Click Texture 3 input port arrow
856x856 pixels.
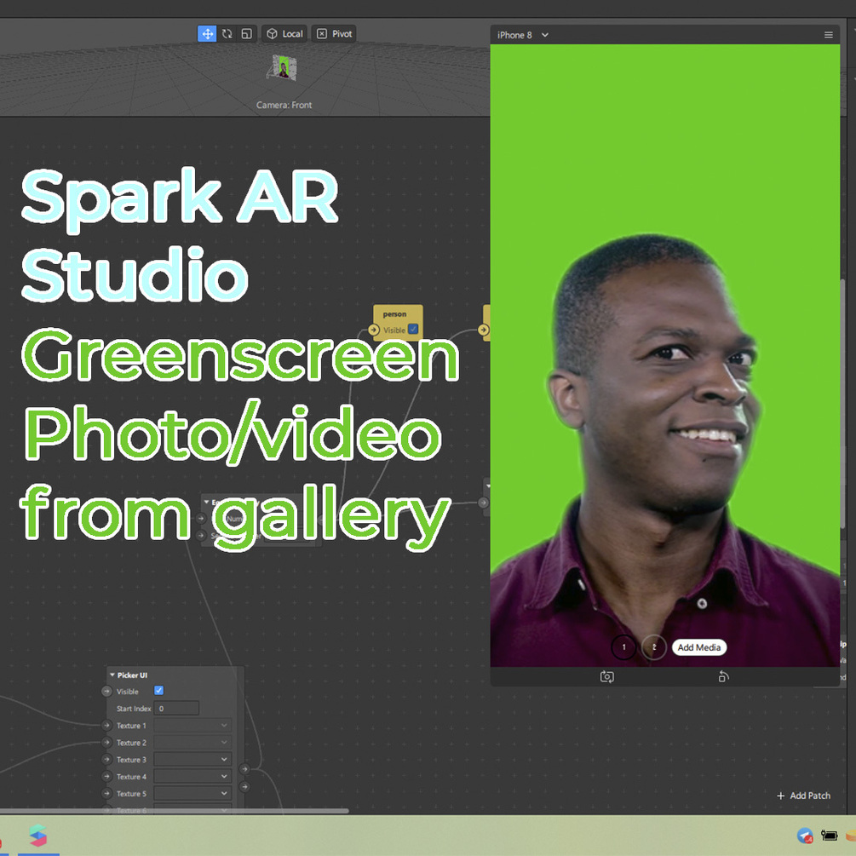coord(107,760)
